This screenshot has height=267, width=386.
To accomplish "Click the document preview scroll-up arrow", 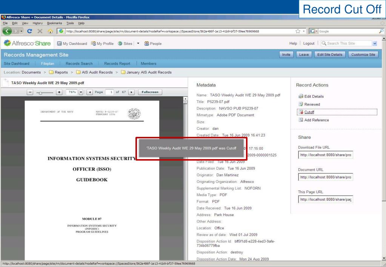I will coord(185,99).
